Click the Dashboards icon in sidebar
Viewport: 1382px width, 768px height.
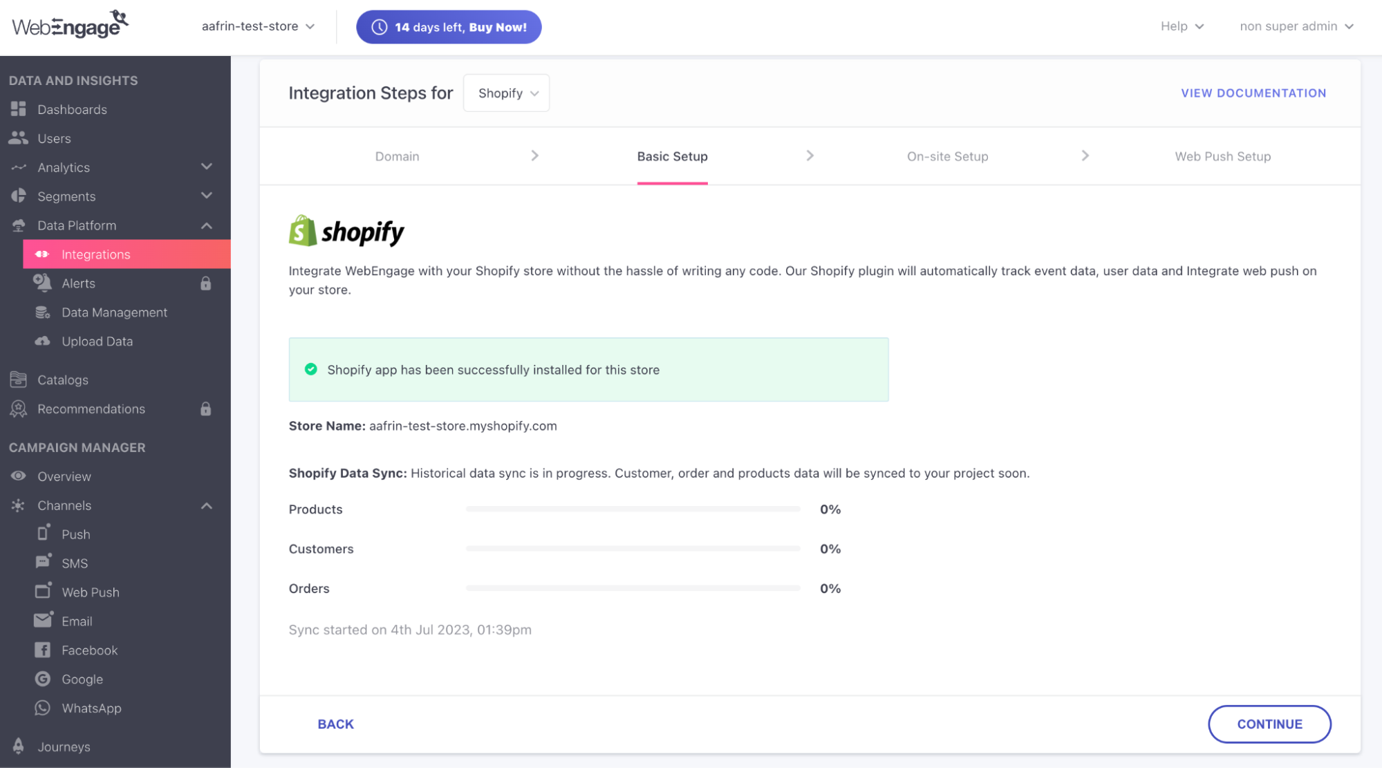19,109
